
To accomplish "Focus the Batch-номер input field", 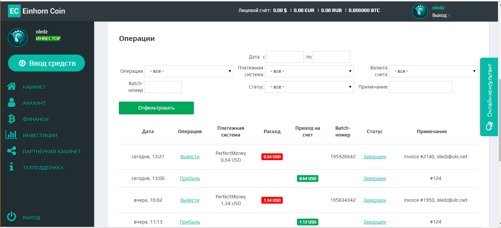I will coord(163,87).
